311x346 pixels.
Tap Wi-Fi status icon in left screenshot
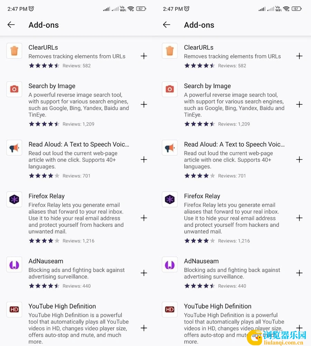[x=131, y=9]
